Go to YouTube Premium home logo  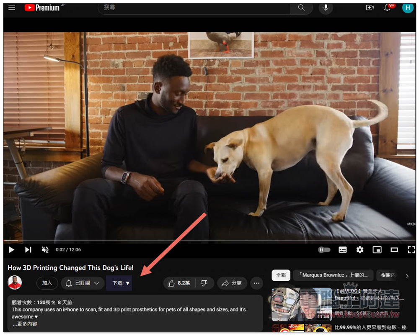42,8
